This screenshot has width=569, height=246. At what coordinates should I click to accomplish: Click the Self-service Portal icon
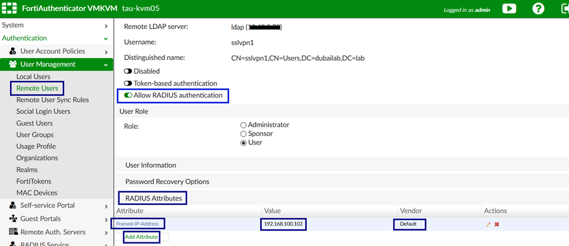point(12,206)
